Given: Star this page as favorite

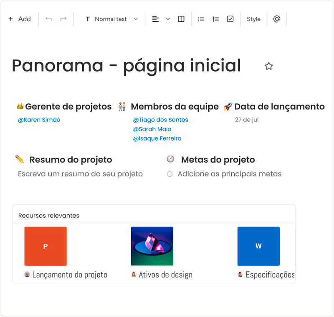Looking at the screenshot, I should (269, 66).
